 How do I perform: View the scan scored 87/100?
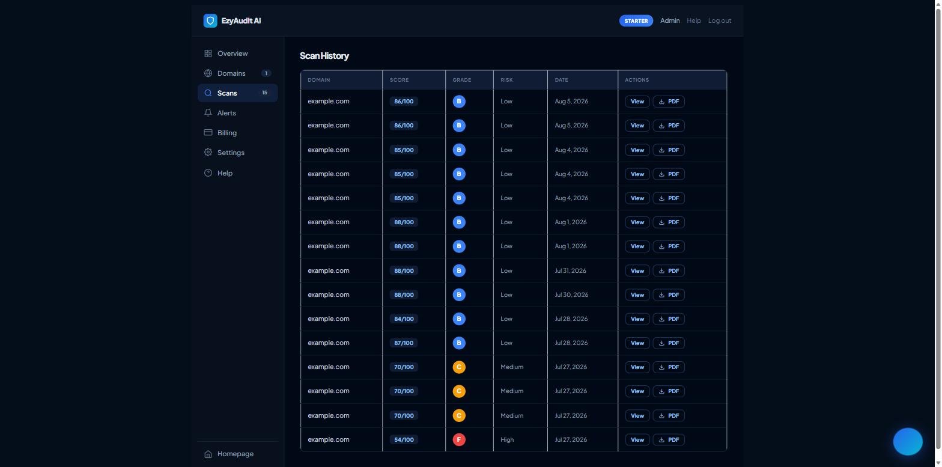(637, 343)
